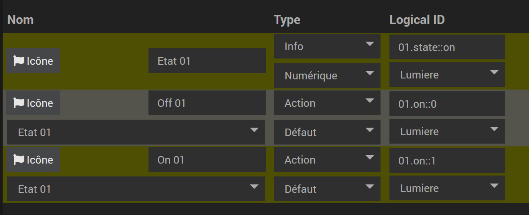Open the Action type dropdown for Off 01
The height and width of the screenshot is (215, 529).
[x=327, y=103]
